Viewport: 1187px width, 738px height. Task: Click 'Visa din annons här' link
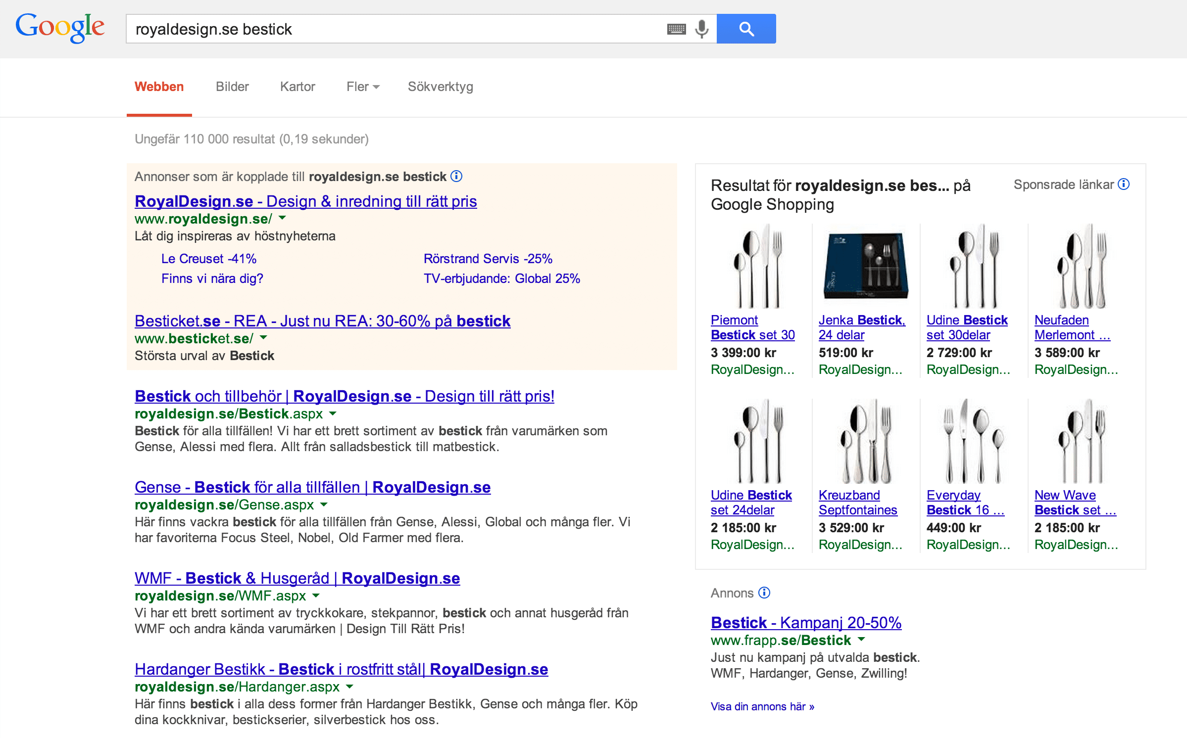pos(762,706)
